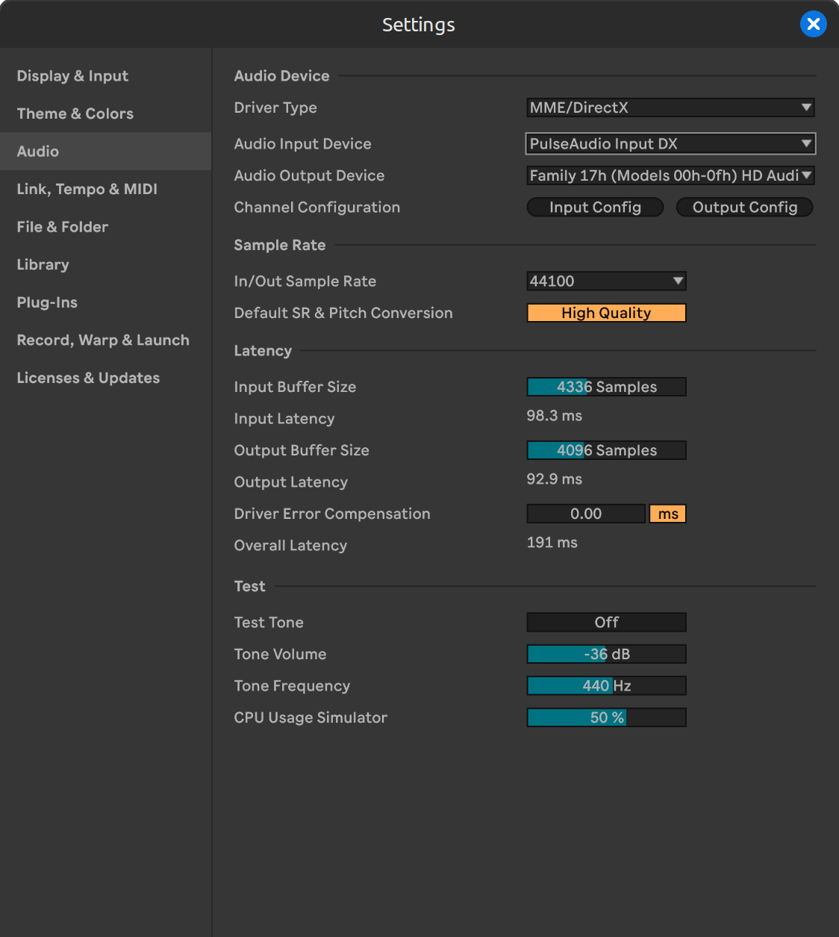Open Audio Output Device dropdown list
The image size is (839, 937).
pyautogui.click(x=670, y=175)
